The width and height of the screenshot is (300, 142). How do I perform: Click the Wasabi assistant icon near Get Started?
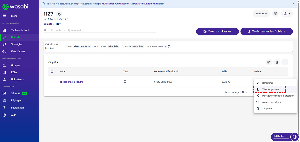295,137
